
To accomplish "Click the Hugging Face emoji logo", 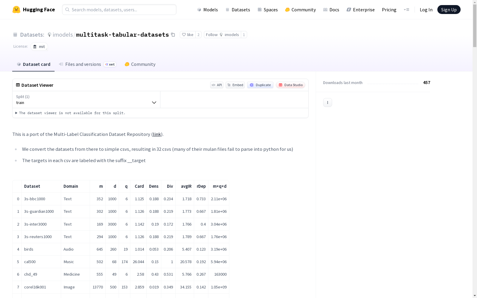I will [x=16, y=10].
